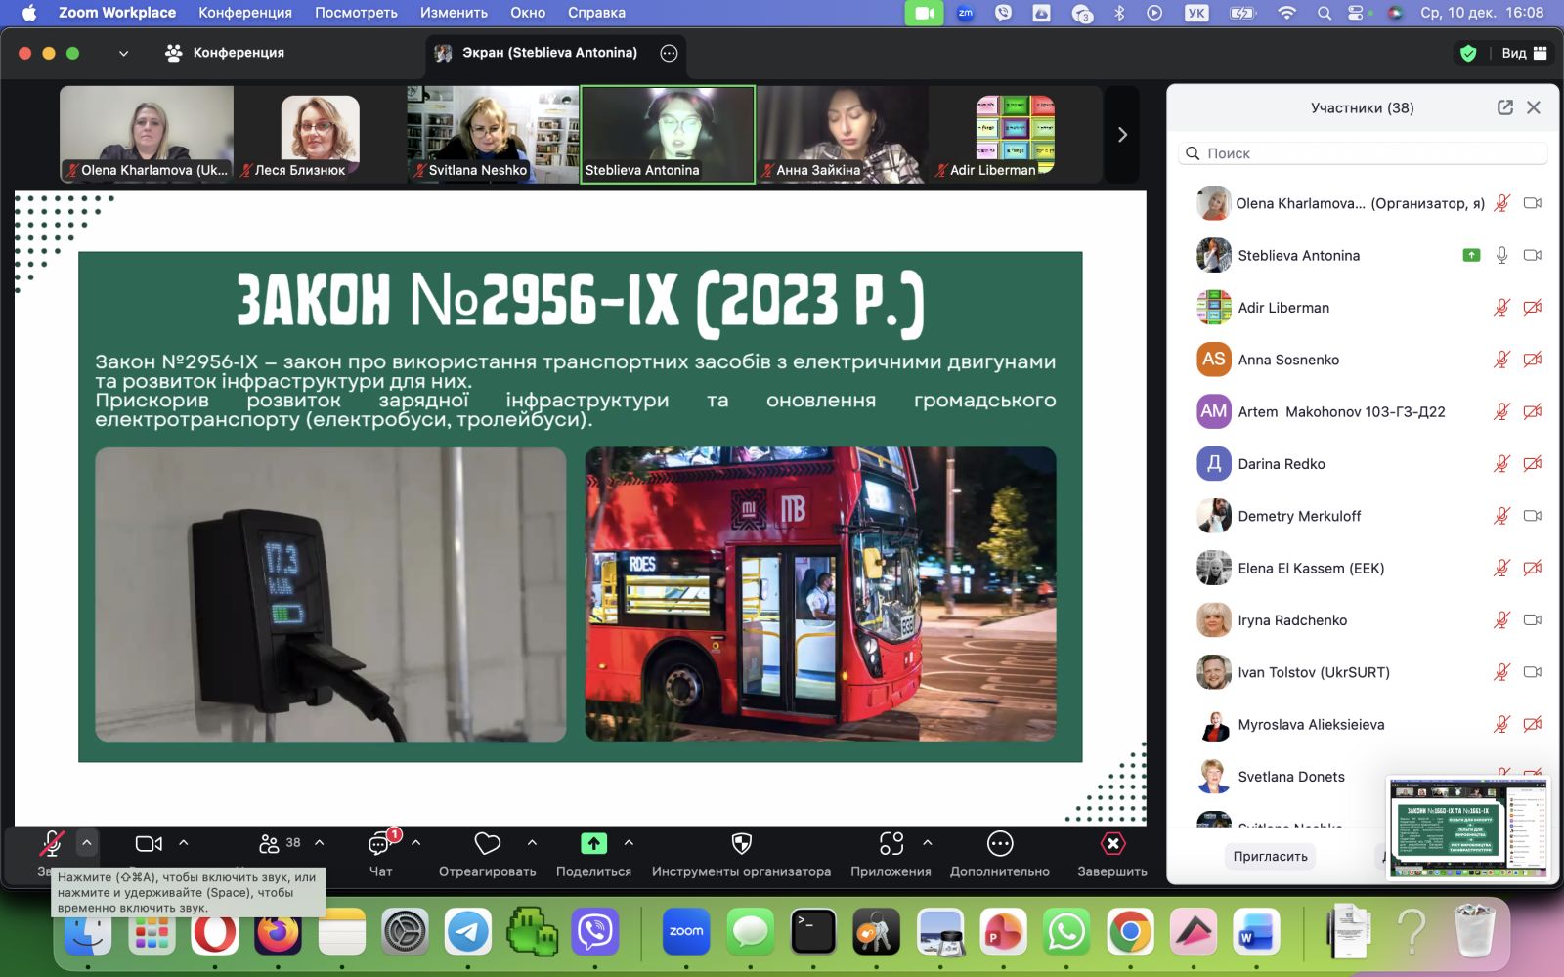Open the More options ellipsis icon
This screenshot has height=977, width=1564.
[999, 844]
